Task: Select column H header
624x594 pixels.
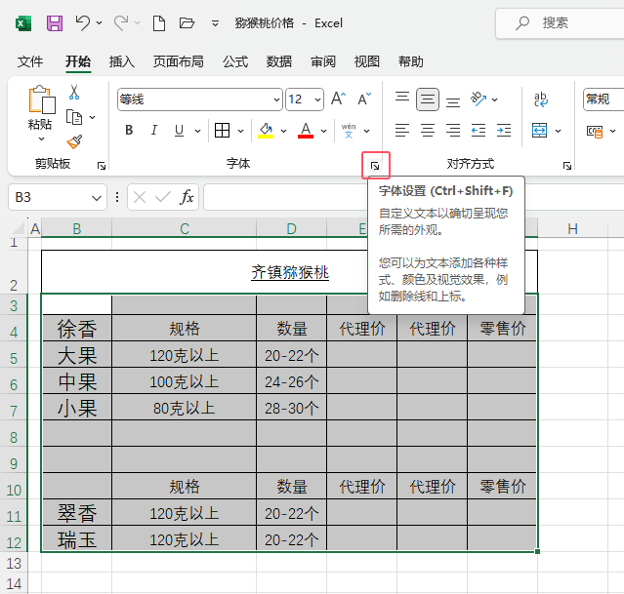Action: pos(572,229)
